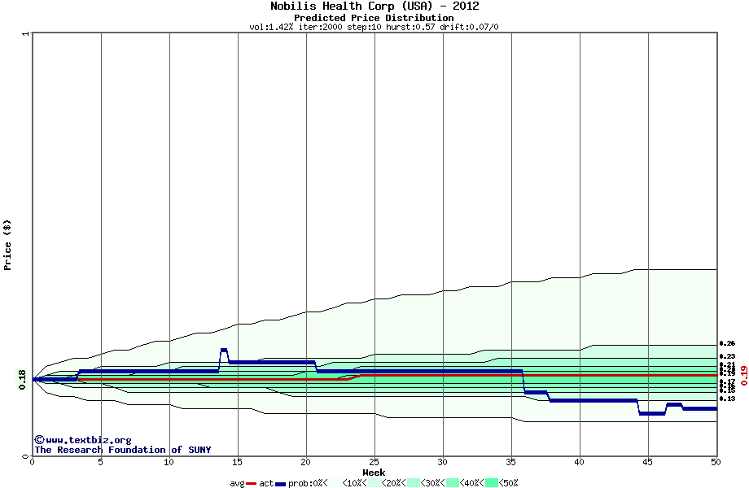Click the x-axis tick label 50
The image size is (749, 488).
pyautogui.click(x=716, y=462)
